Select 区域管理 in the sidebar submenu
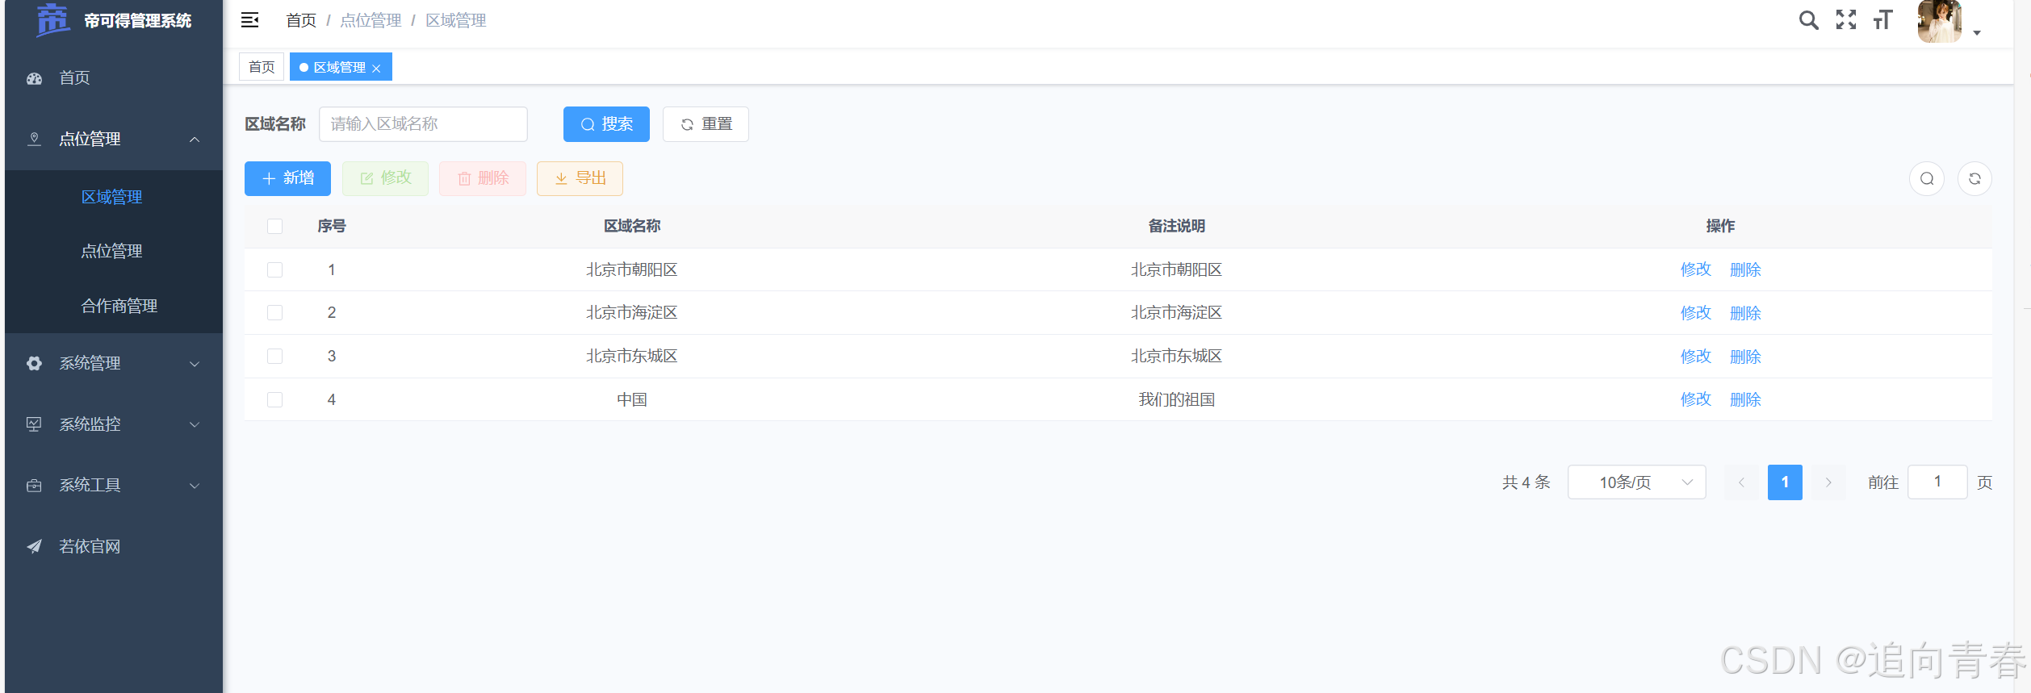 click(111, 197)
